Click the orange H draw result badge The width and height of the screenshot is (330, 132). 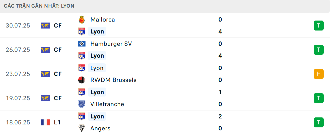[x=319, y=74]
